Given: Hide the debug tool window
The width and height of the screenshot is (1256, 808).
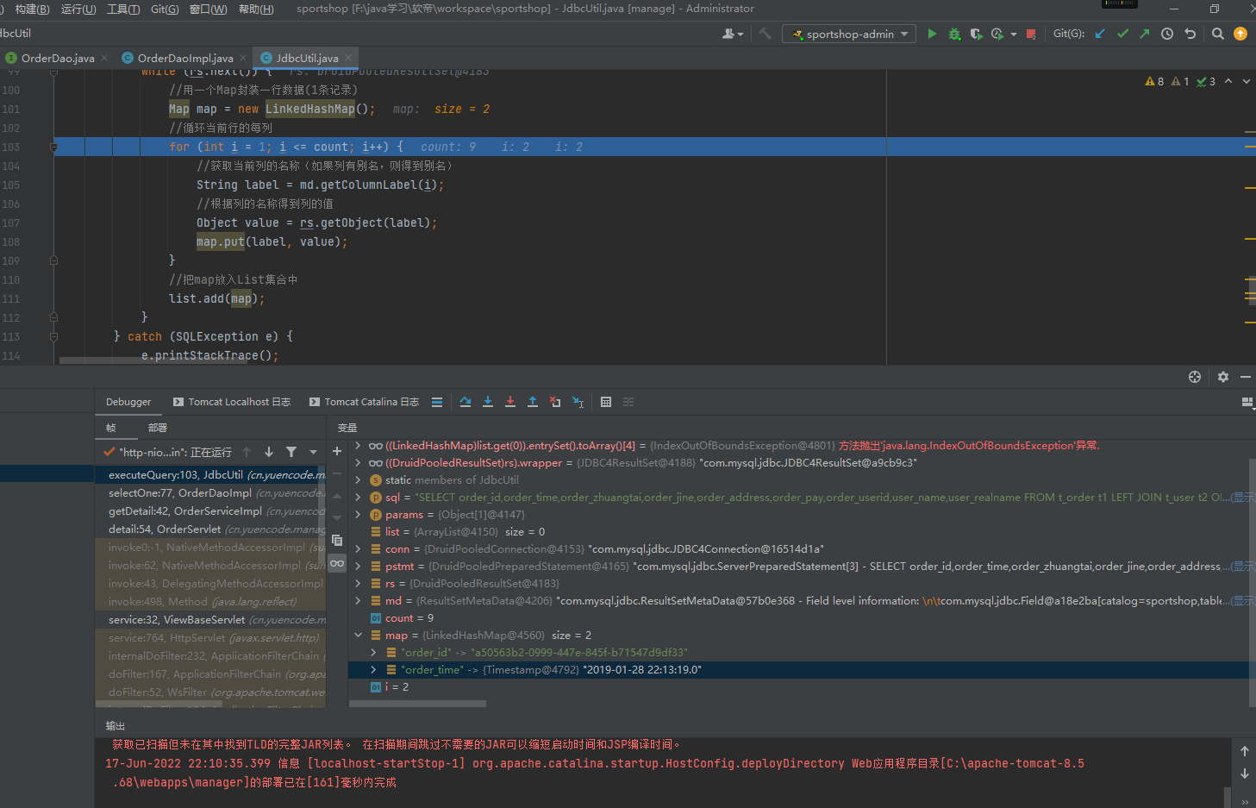Looking at the screenshot, I should (1246, 377).
